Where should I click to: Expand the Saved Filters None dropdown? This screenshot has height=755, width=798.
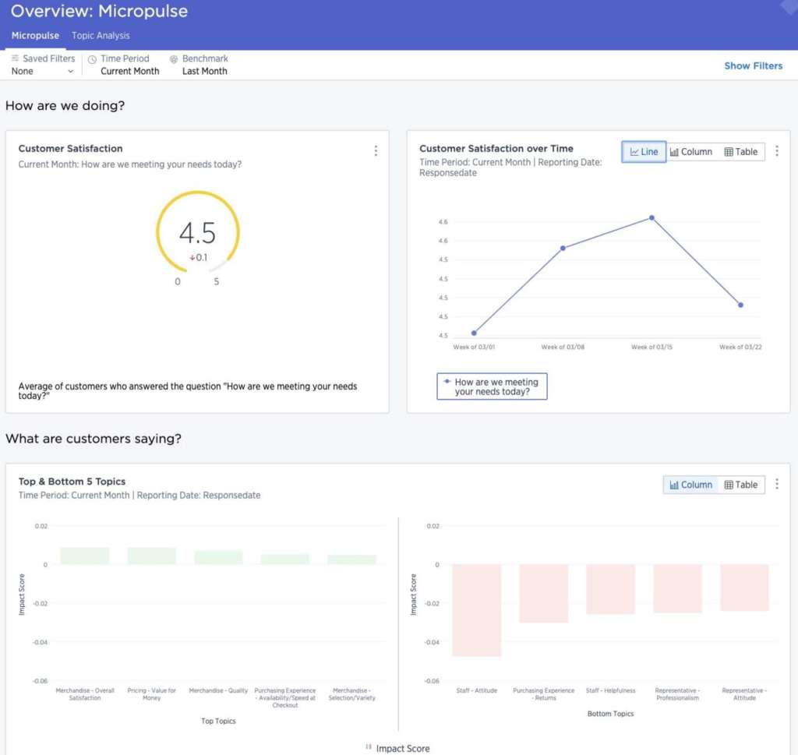point(43,71)
